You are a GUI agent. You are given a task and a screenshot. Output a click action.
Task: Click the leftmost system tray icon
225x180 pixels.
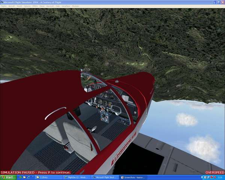[202, 177]
